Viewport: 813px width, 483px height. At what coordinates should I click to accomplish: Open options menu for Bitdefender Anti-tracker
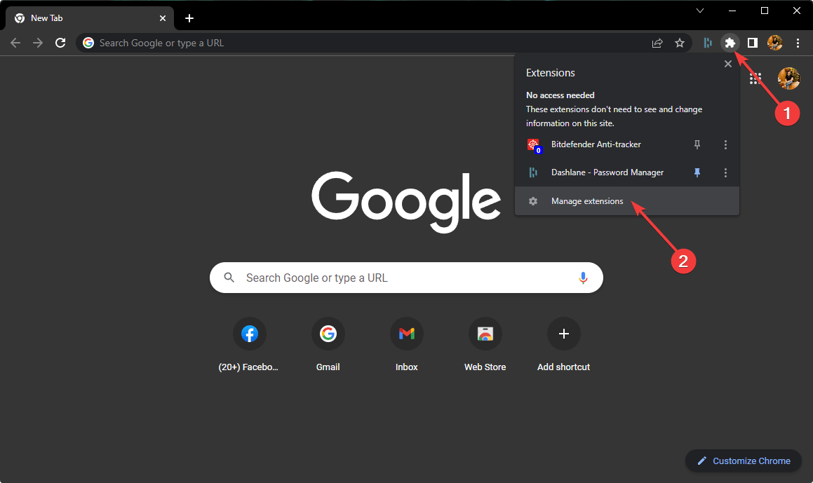click(x=725, y=144)
